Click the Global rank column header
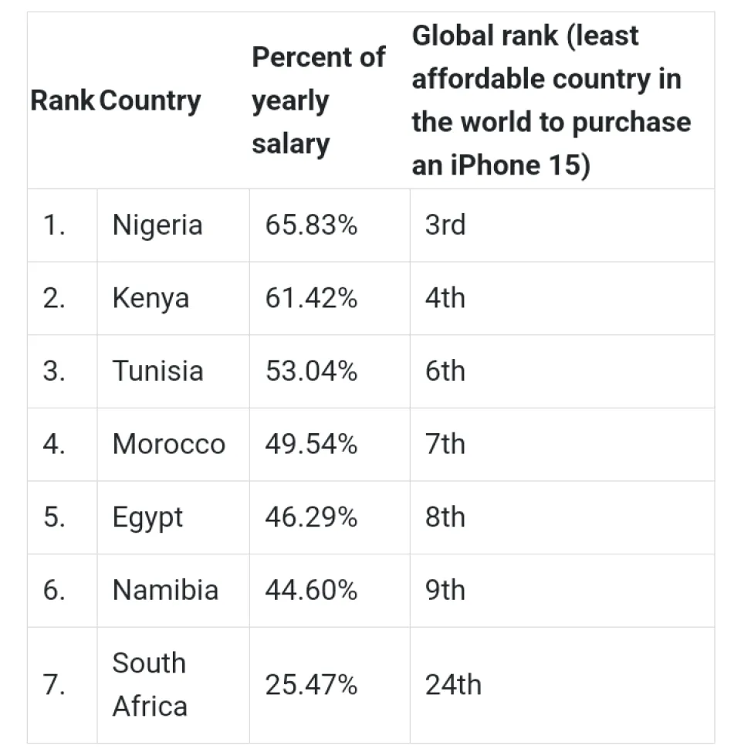The width and height of the screenshot is (741, 749). pyautogui.click(x=550, y=100)
